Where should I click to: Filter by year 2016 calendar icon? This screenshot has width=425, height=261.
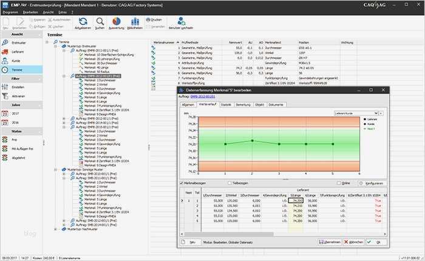5,123
